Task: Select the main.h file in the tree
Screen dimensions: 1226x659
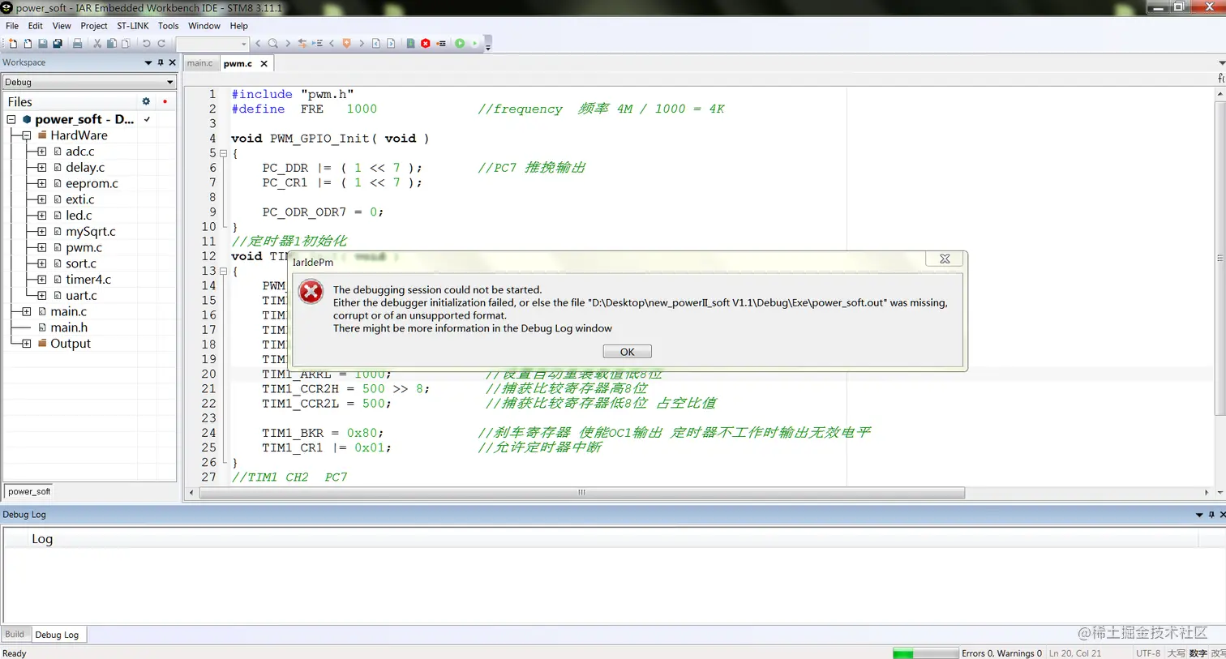Action: [x=69, y=327]
